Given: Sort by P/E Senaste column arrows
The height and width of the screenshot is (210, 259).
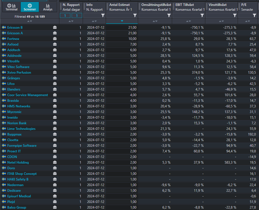Looking at the screenshot, I should [x=247, y=21].
